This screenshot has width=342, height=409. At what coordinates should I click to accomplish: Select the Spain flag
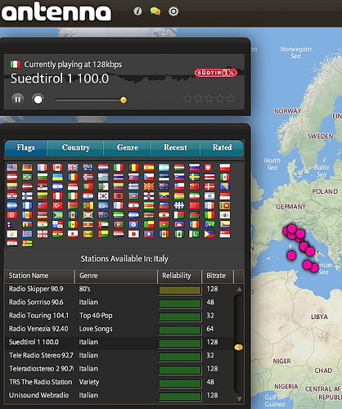149,167
